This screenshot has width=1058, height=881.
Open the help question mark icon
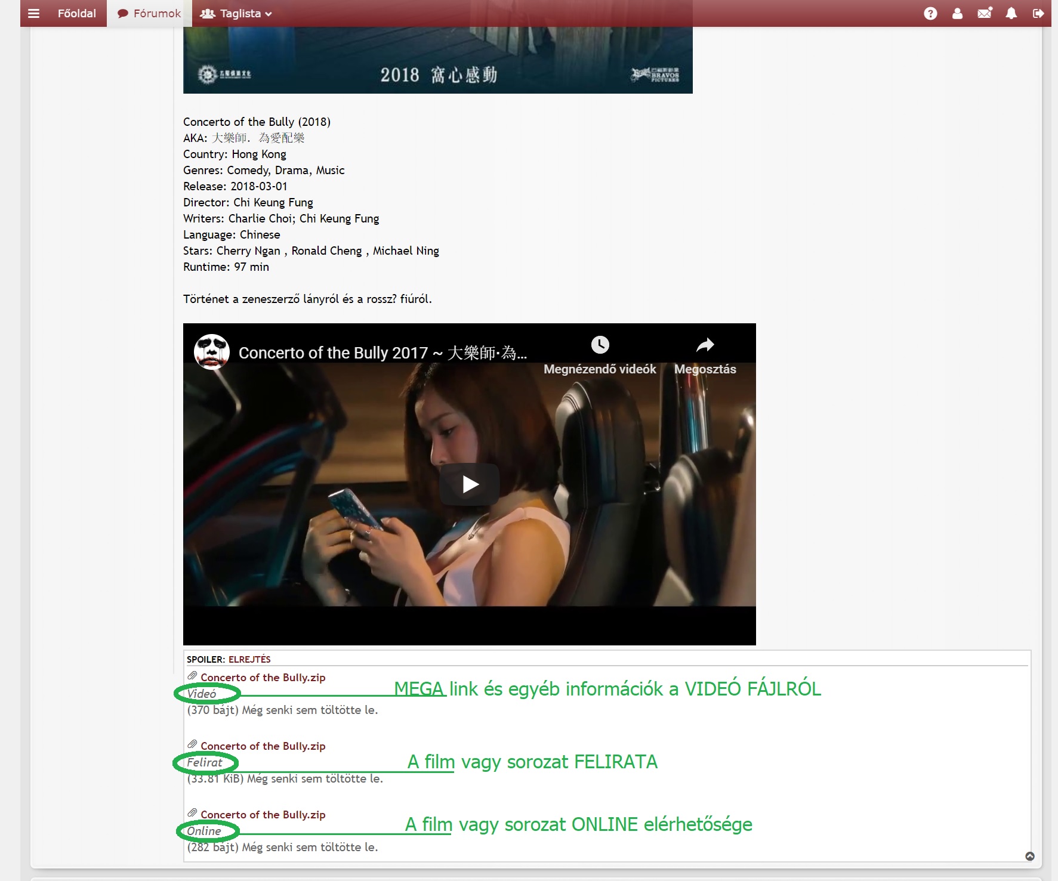930,13
